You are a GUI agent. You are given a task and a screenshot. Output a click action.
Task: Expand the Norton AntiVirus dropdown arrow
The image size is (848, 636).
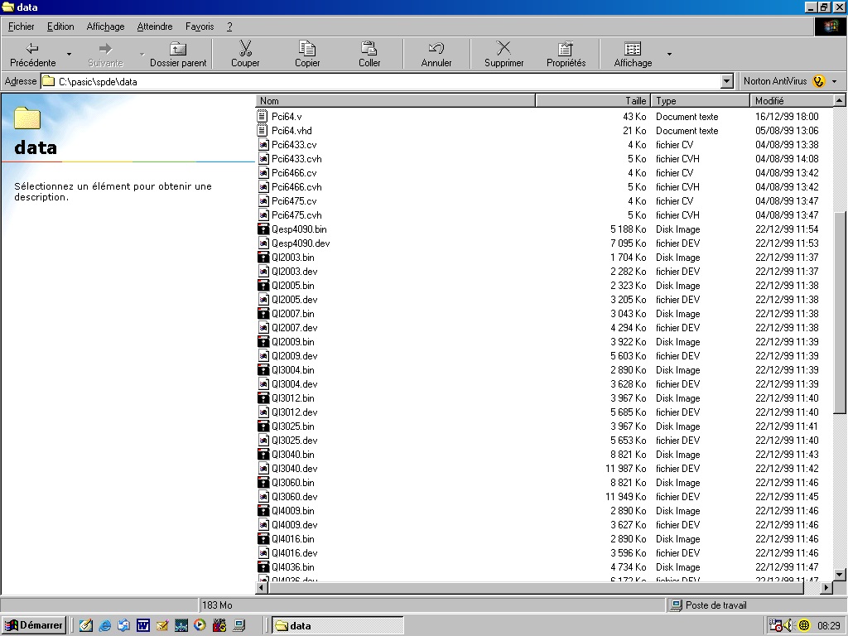click(834, 81)
